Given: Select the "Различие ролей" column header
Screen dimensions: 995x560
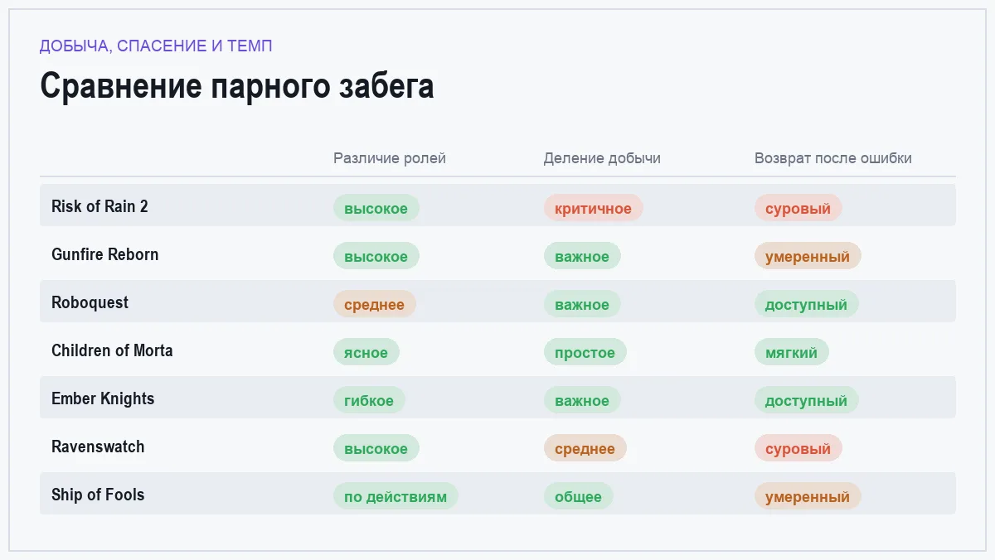Looking at the screenshot, I should 390,158.
